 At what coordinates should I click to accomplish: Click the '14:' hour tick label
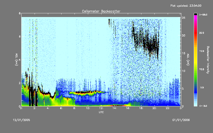tap(115, 108)
